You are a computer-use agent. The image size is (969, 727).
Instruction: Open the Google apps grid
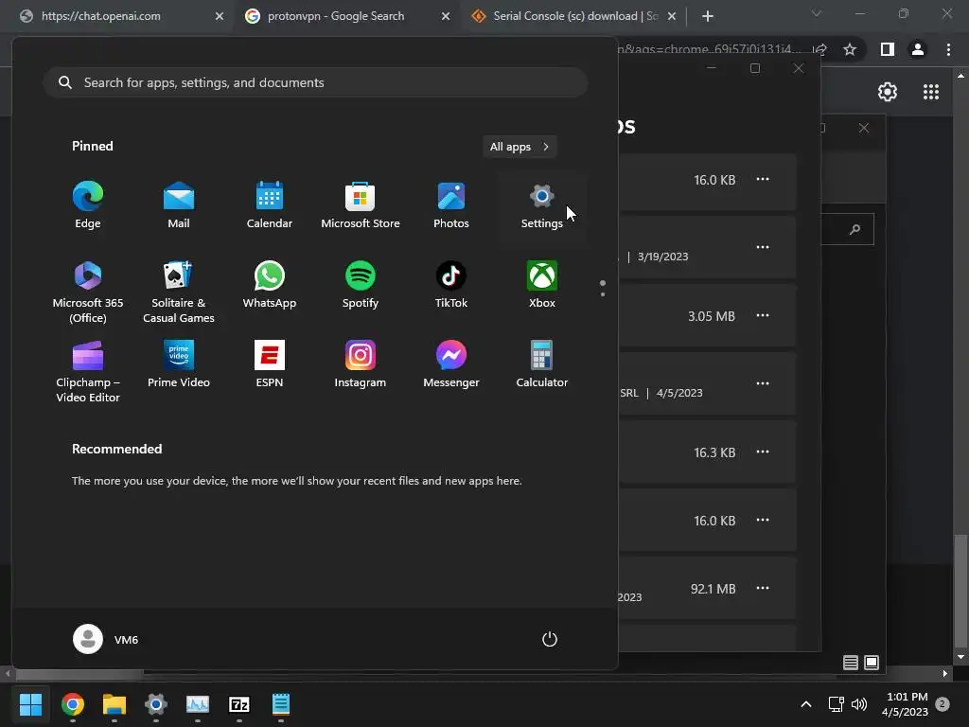coord(931,92)
